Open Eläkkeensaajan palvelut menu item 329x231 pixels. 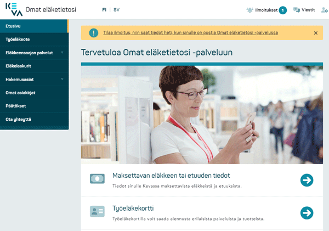tap(34, 53)
